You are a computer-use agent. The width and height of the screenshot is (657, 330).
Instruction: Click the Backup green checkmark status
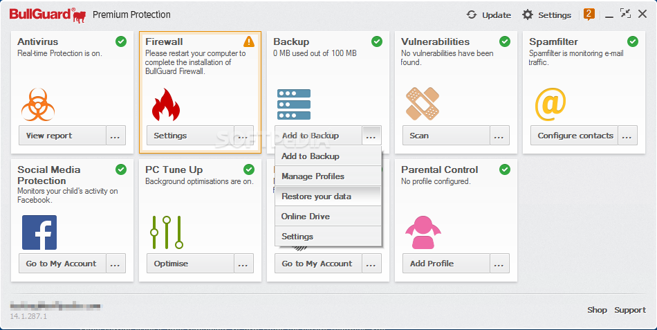377,41
